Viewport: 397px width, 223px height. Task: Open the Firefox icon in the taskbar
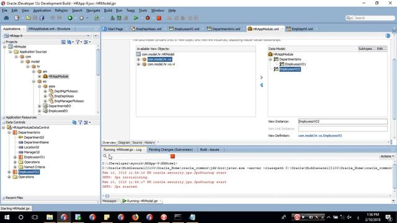(x=135, y=217)
